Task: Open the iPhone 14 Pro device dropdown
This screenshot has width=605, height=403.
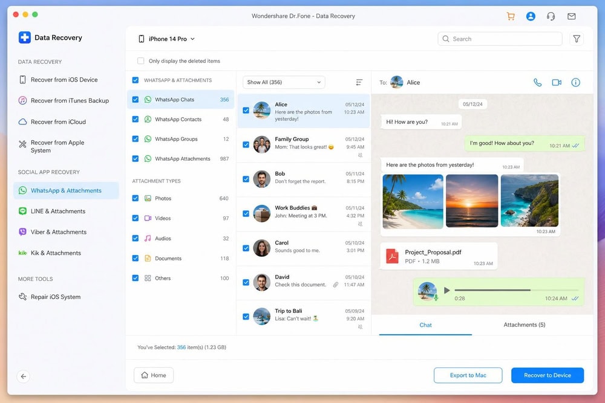Action: [x=167, y=39]
